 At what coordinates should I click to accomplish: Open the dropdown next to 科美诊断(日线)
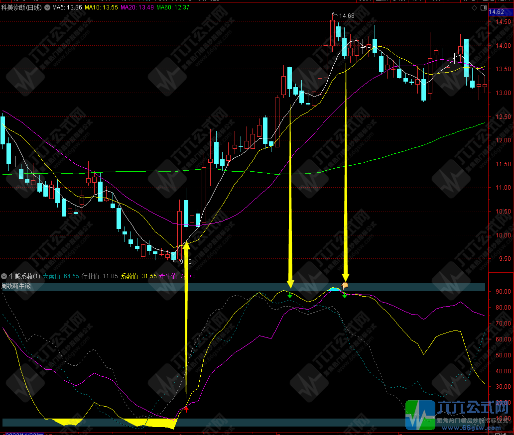click(47, 7)
